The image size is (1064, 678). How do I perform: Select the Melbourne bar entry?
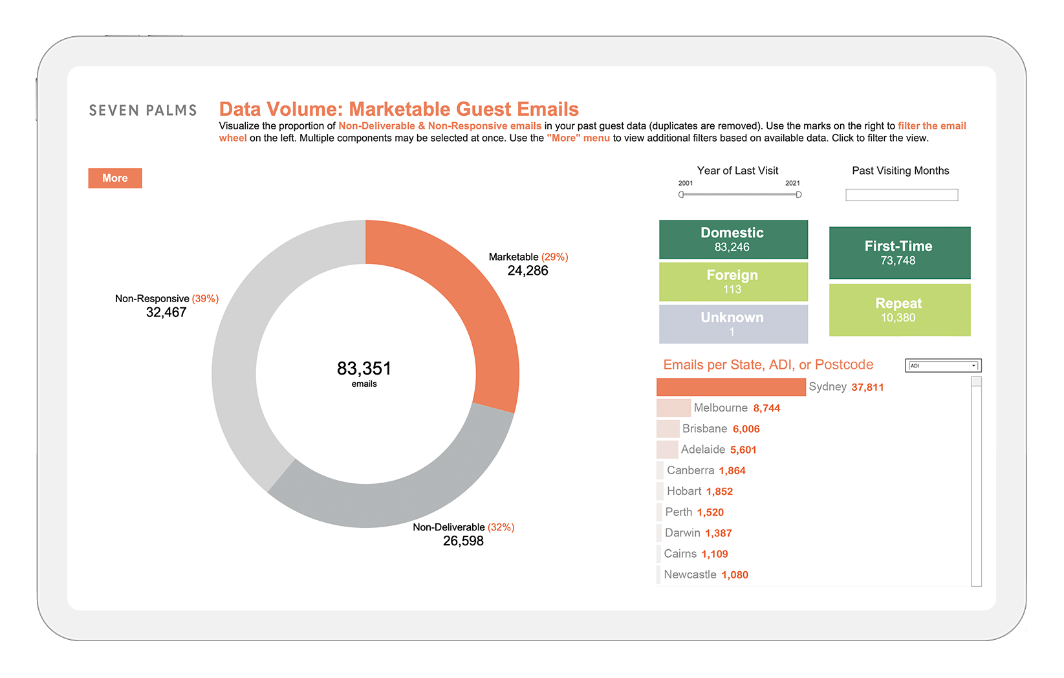tap(718, 408)
